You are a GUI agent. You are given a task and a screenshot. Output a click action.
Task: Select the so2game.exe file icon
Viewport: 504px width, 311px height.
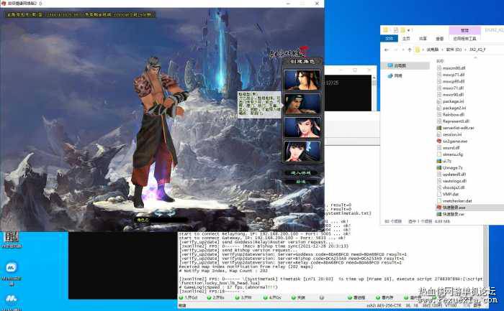[x=439, y=141]
